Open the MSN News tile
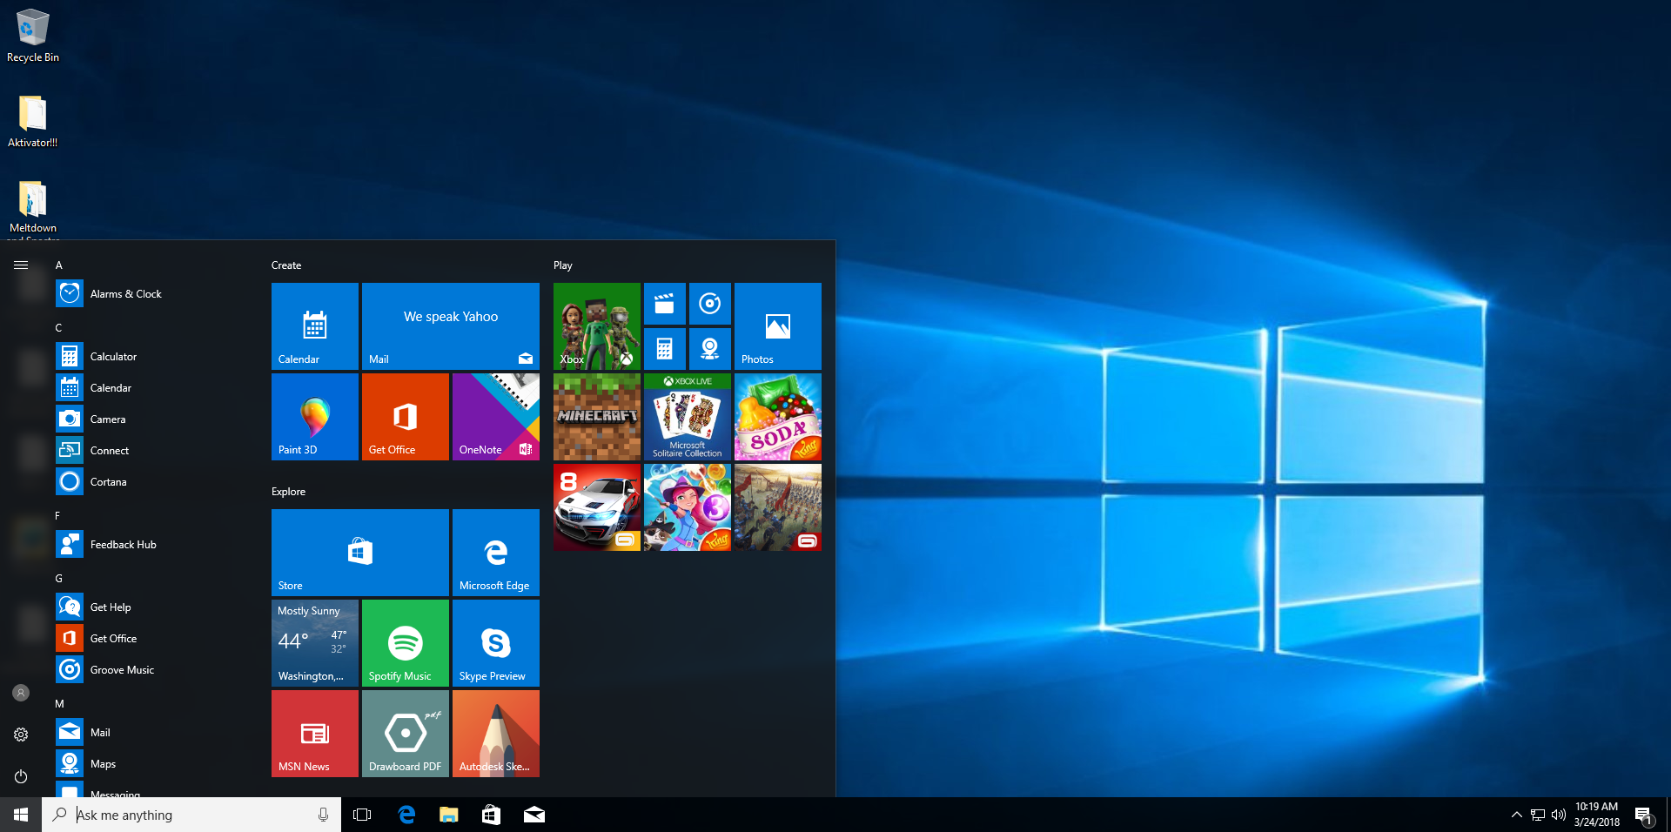The height and width of the screenshot is (832, 1671). (315, 734)
